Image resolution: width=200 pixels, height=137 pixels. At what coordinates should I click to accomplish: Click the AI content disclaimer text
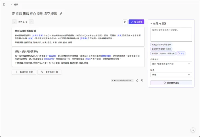[x=122, y=80]
